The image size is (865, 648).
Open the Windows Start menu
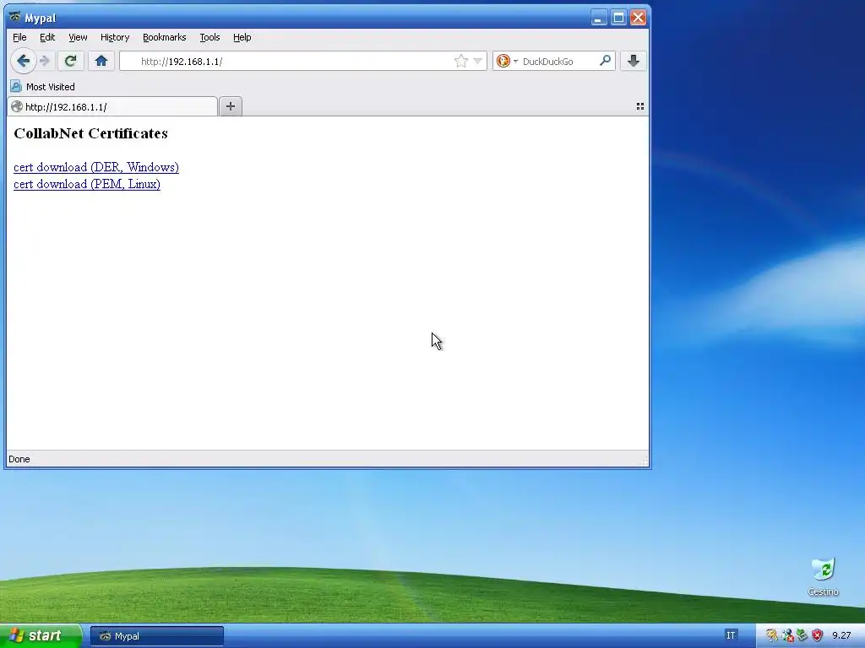(41, 636)
